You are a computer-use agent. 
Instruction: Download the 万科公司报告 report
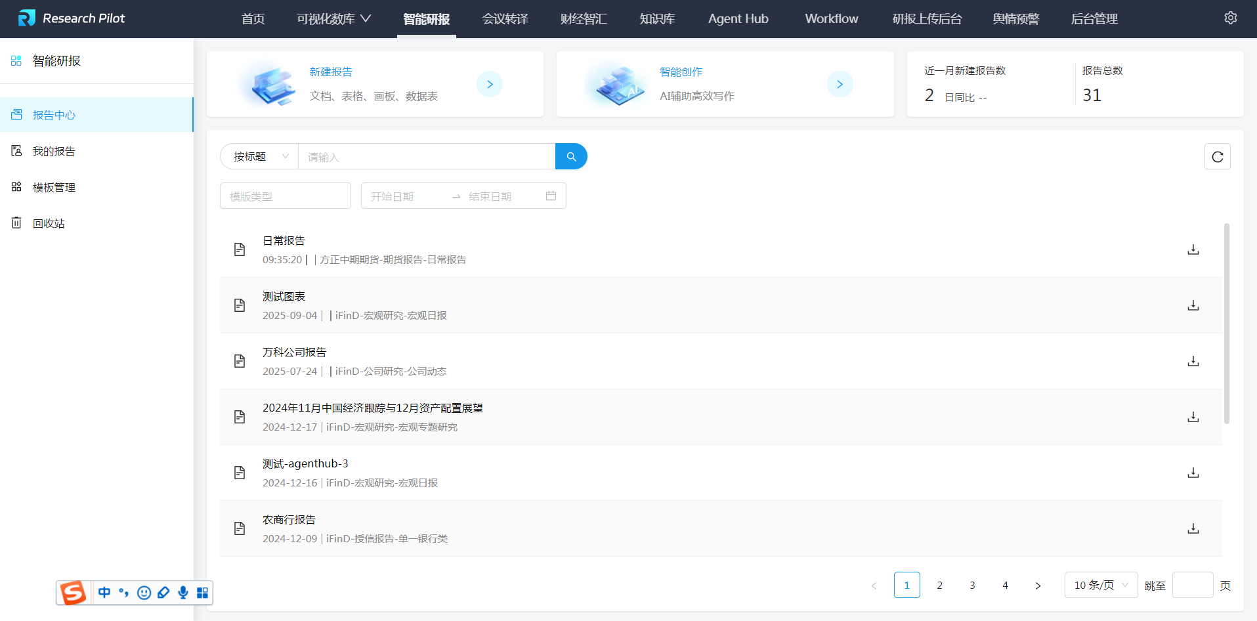coord(1193,361)
